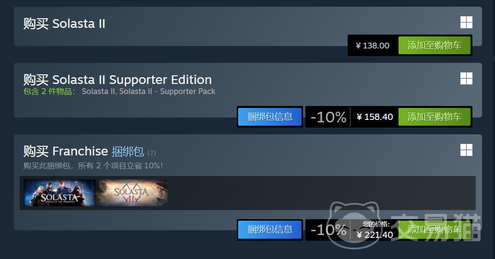Click 购买 Solasta II Supporter Edition heading
495x259 pixels.
point(118,80)
